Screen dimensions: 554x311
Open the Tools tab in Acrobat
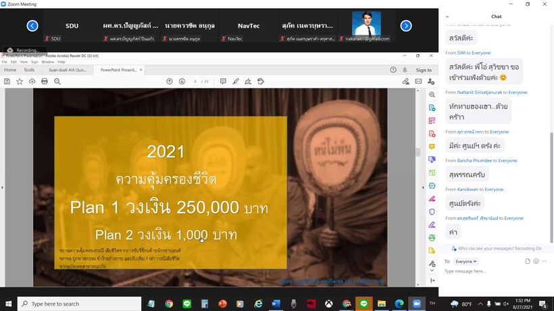29,69
